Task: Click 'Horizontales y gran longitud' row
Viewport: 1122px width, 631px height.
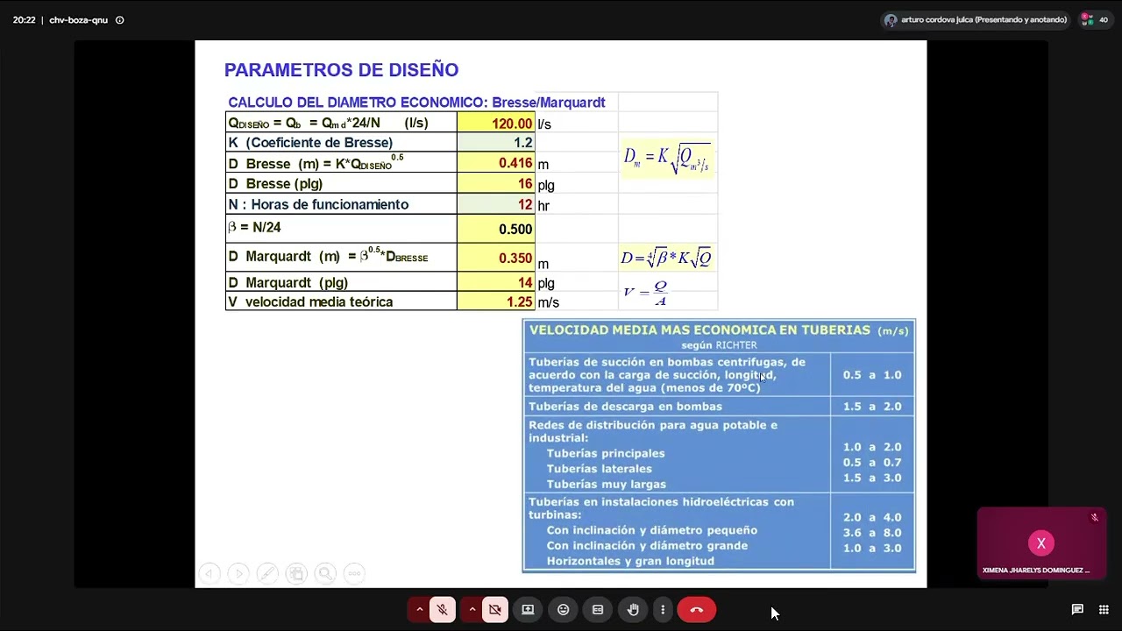Action: pos(630,562)
